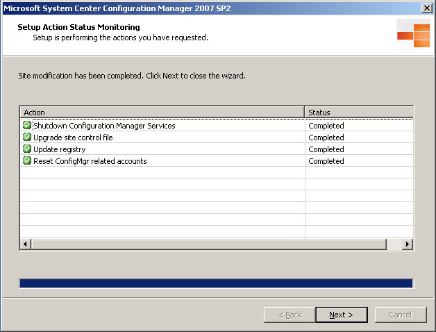Click the completed blue progress bar

216,283
